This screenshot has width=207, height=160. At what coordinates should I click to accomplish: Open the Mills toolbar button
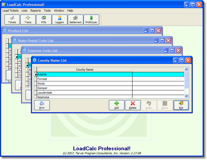[x=44, y=20]
